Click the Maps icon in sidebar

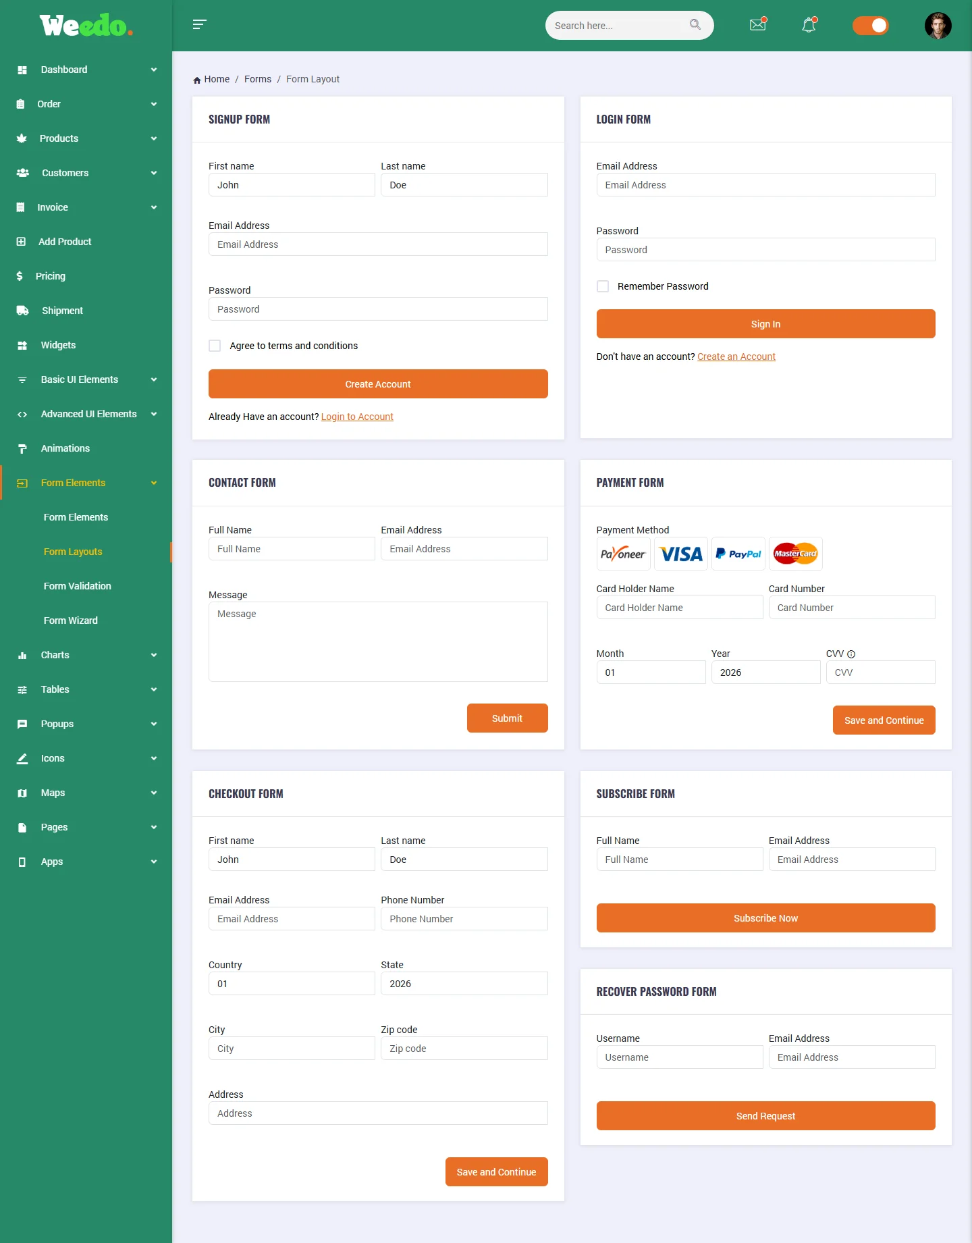[x=22, y=793]
